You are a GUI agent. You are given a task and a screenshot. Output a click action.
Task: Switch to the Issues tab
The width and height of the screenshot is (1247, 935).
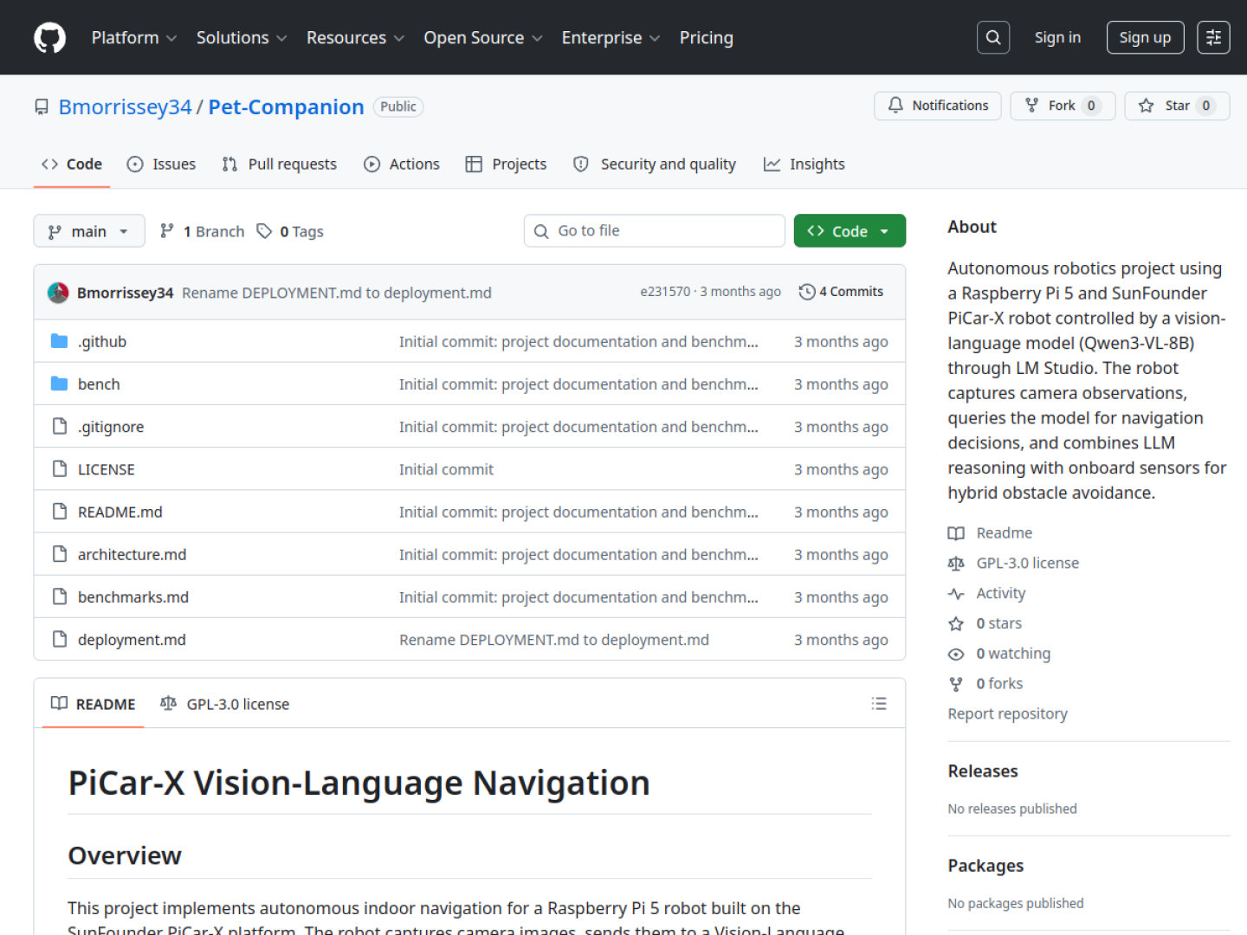tap(161, 164)
